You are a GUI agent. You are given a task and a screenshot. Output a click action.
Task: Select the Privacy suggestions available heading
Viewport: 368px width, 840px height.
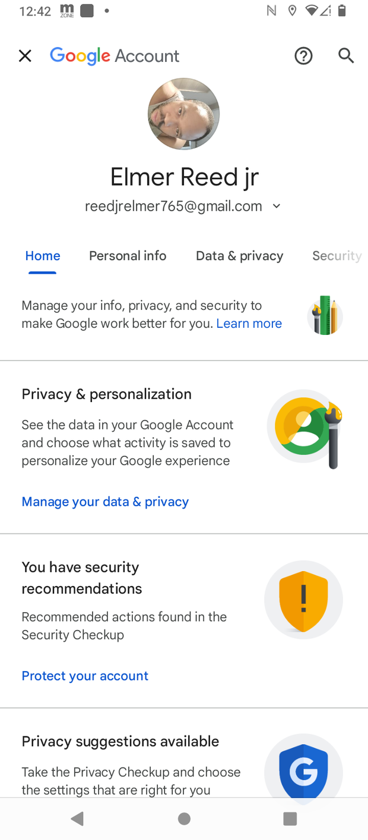(120, 741)
